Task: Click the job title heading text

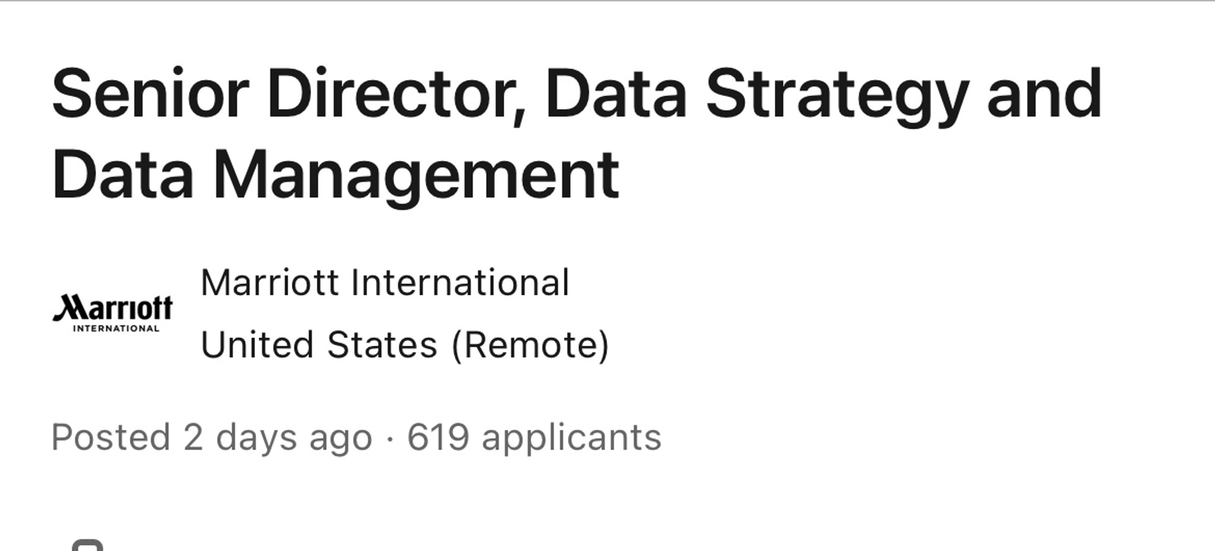Action: tap(577, 134)
